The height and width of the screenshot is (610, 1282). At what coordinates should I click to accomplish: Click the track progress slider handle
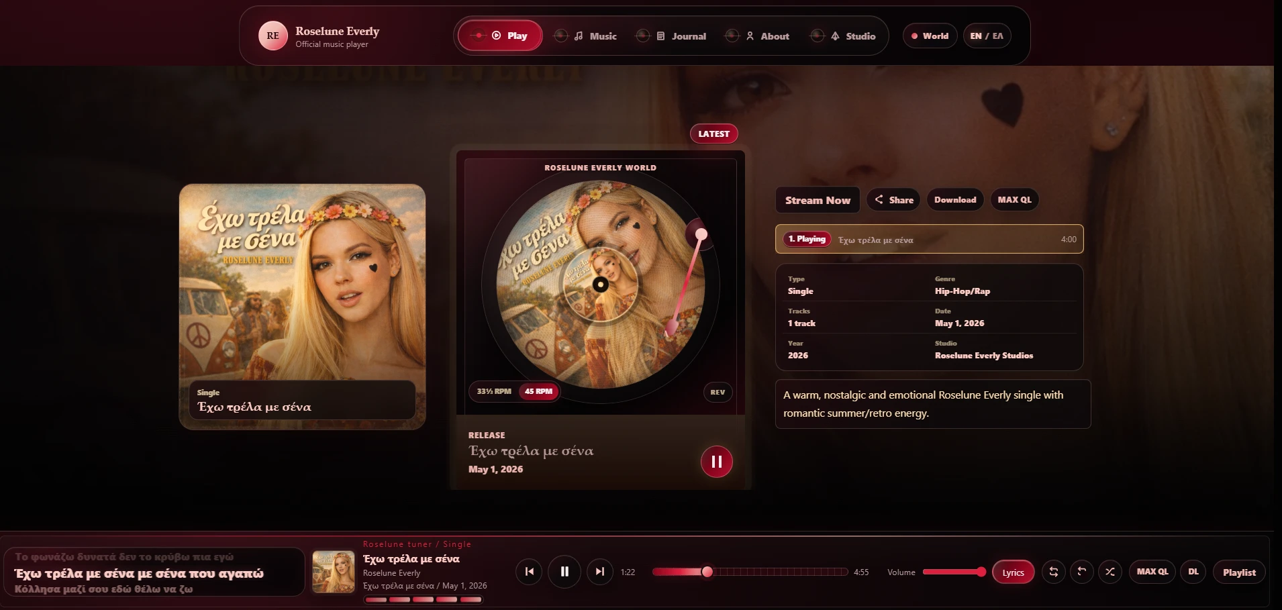click(x=707, y=572)
